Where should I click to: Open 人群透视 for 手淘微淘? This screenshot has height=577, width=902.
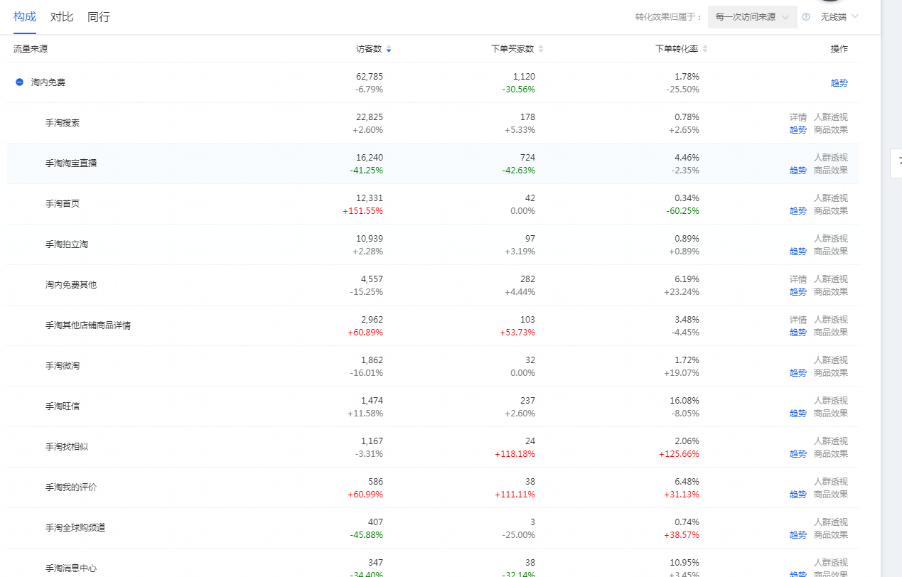point(831,360)
